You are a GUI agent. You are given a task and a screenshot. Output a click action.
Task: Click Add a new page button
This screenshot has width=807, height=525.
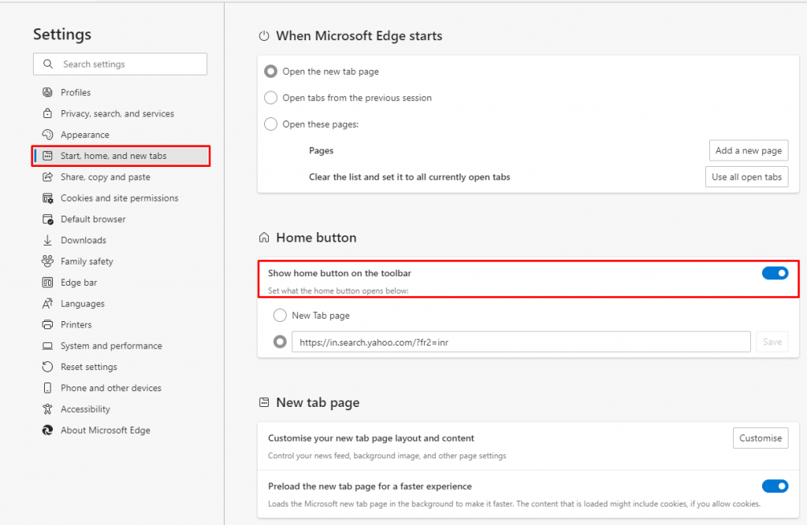(x=749, y=150)
